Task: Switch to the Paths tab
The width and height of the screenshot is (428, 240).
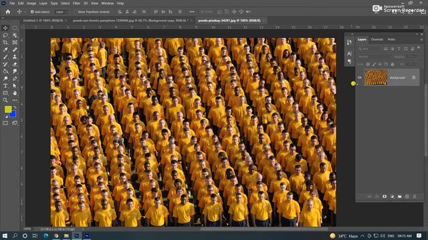Action: 391,39
